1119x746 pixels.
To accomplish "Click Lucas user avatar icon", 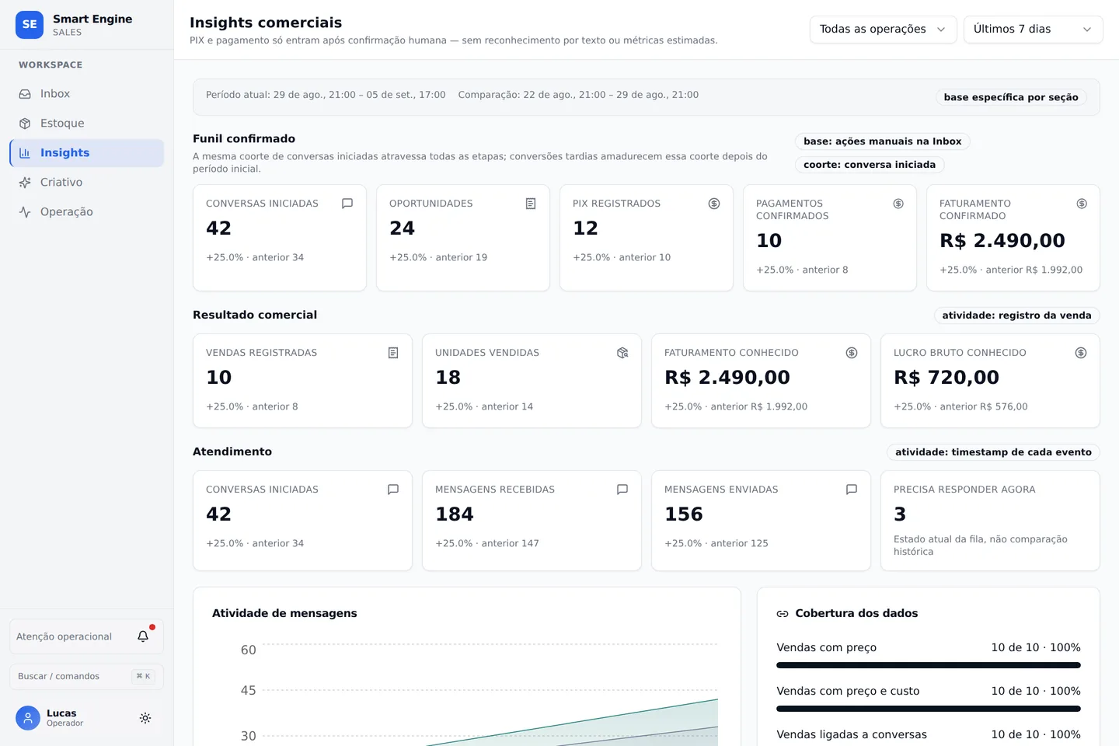I will [x=28, y=718].
